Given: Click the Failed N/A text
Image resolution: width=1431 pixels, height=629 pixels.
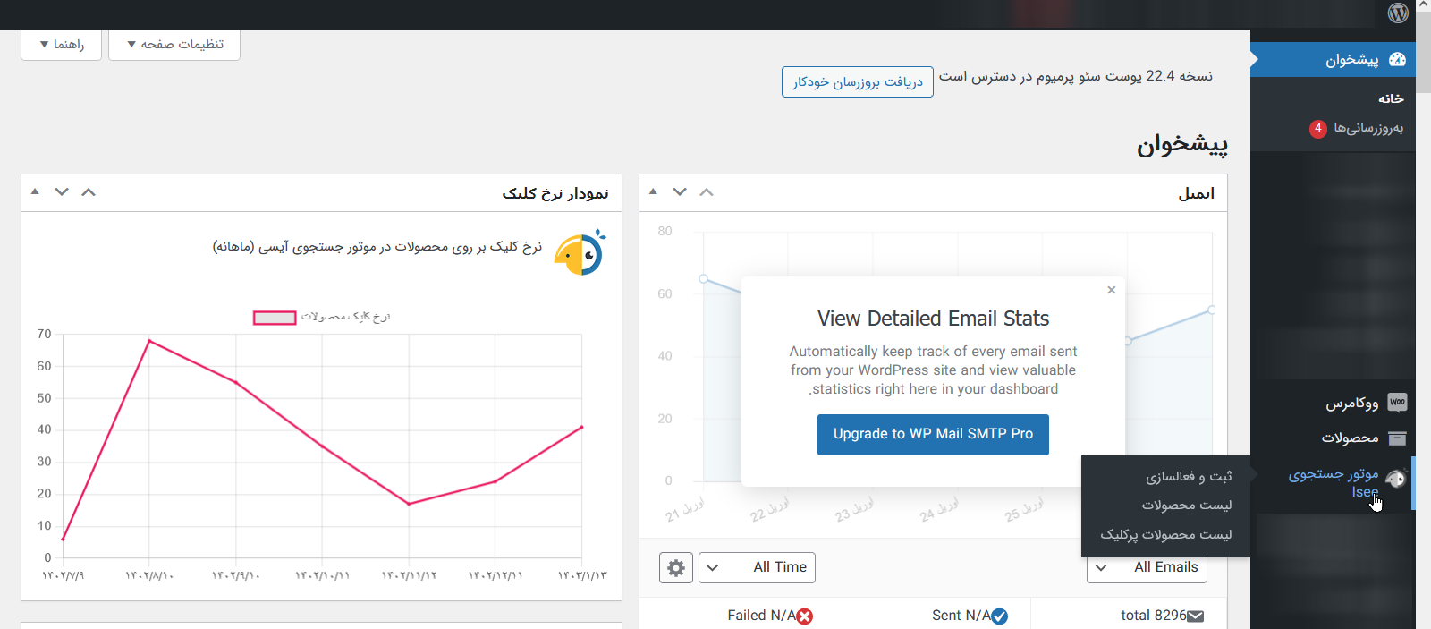Looking at the screenshot, I should (x=761, y=616).
